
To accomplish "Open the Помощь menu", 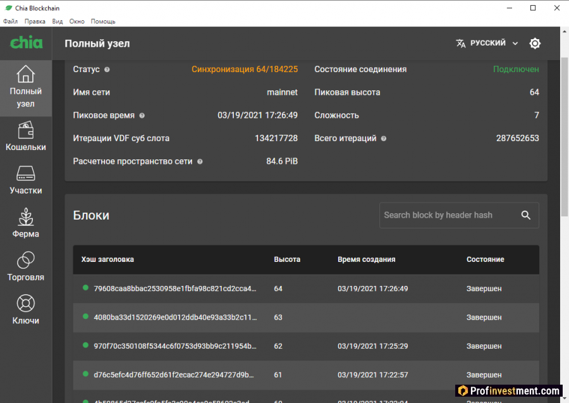I will tap(103, 22).
